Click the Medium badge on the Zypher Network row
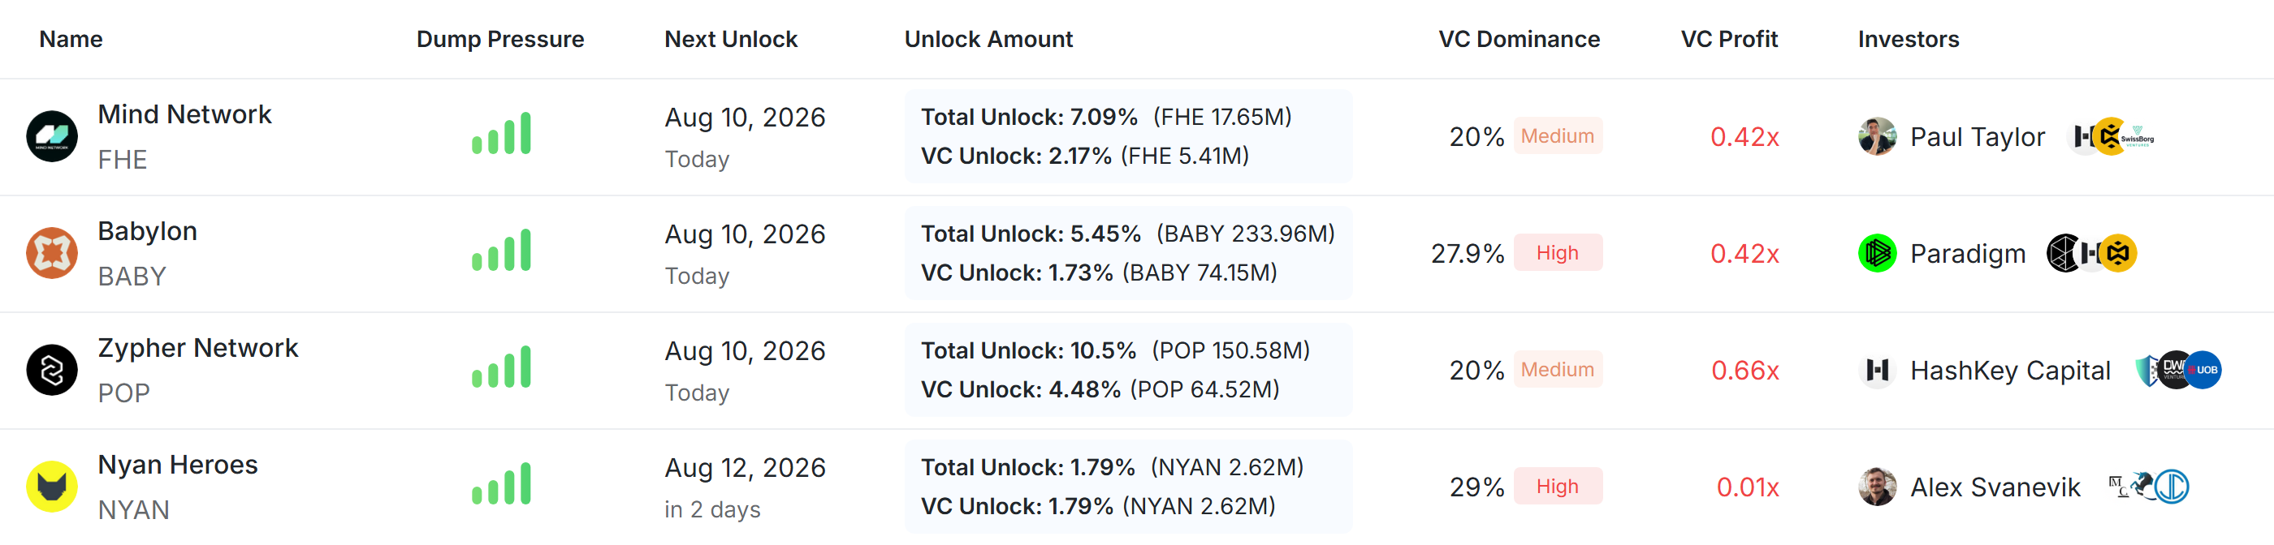 pos(1557,370)
